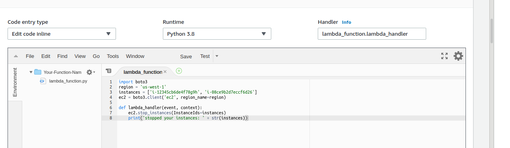Click the ec2.stop_instances code line
Image resolution: width=510 pixels, height=148 pixels.
(x=177, y=113)
